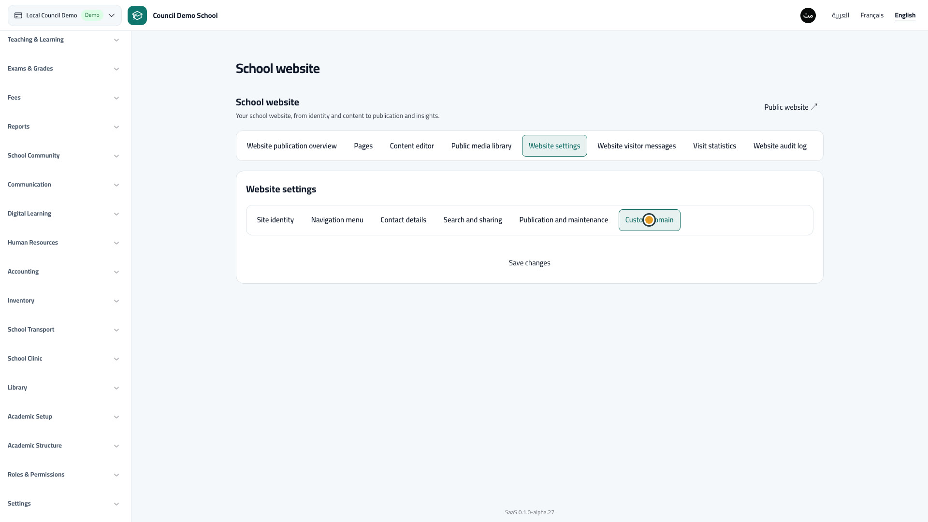
Task: Select the Website settings tab
Action: tap(554, 146)
